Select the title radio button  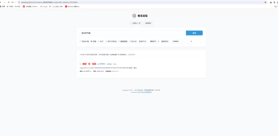point(91,41)
